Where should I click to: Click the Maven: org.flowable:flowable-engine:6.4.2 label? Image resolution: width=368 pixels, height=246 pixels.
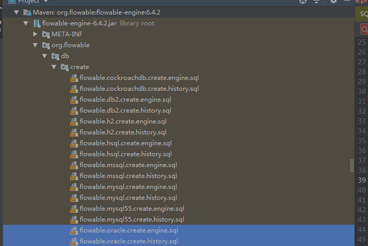96,12
